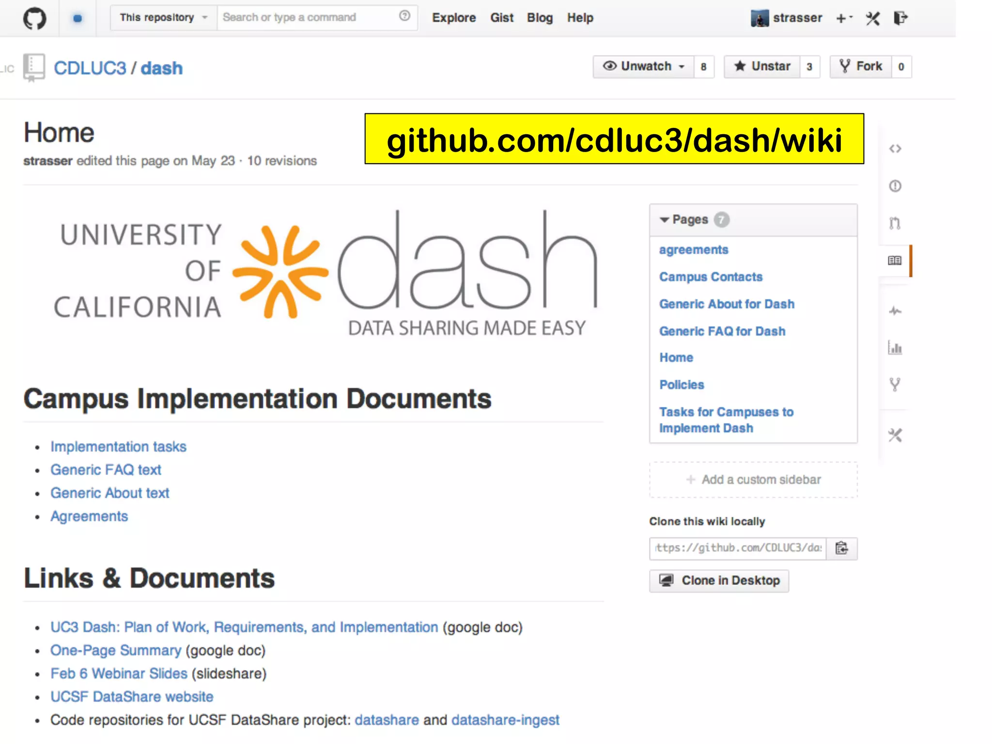Open the CDLUC3 organization link
The width and height of the screenshot is (992, 744).
click(x=90, y=68)
